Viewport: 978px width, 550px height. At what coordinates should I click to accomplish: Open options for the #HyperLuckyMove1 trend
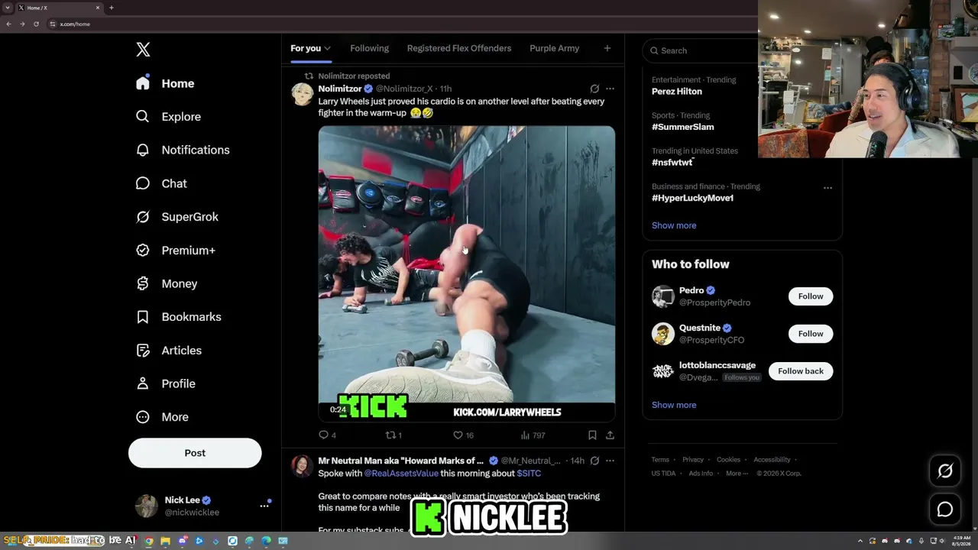click(x=827, y=187)
